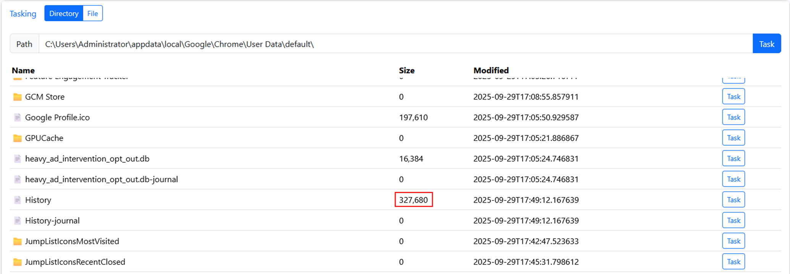
Task: Open the Tasking link
Action: [23, 14]
